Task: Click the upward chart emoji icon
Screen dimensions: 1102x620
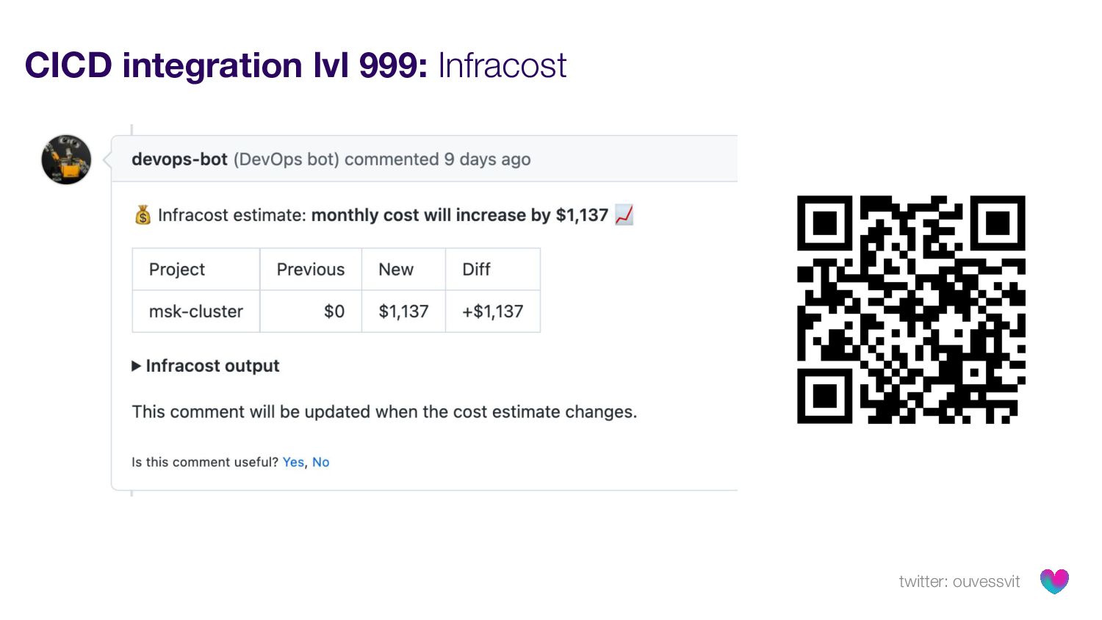Action: coord(624,215)
